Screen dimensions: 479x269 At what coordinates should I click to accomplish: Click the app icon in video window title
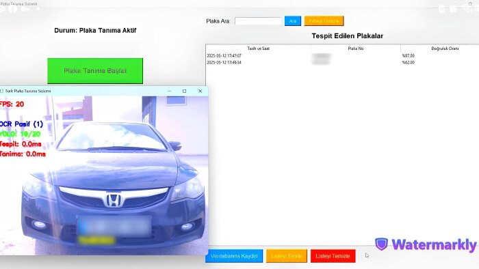click(1, 91)
